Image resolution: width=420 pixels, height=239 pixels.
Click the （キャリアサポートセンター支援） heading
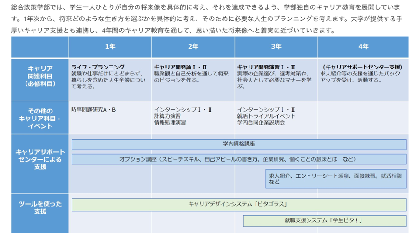point(362,67)
